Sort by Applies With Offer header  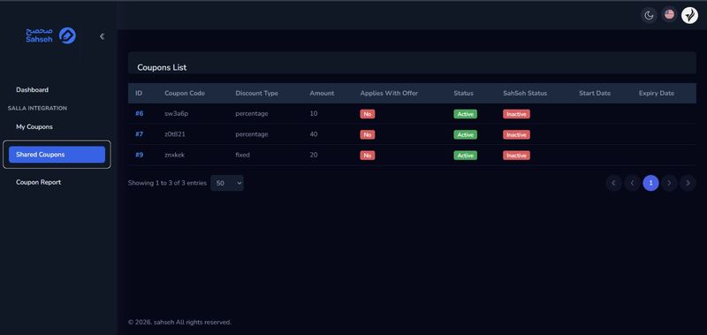click(x=389, y=94)
